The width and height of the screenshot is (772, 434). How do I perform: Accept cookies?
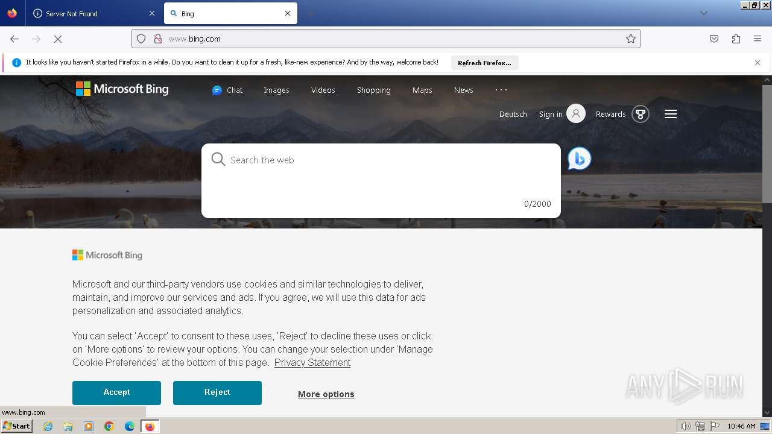[116, 392]
